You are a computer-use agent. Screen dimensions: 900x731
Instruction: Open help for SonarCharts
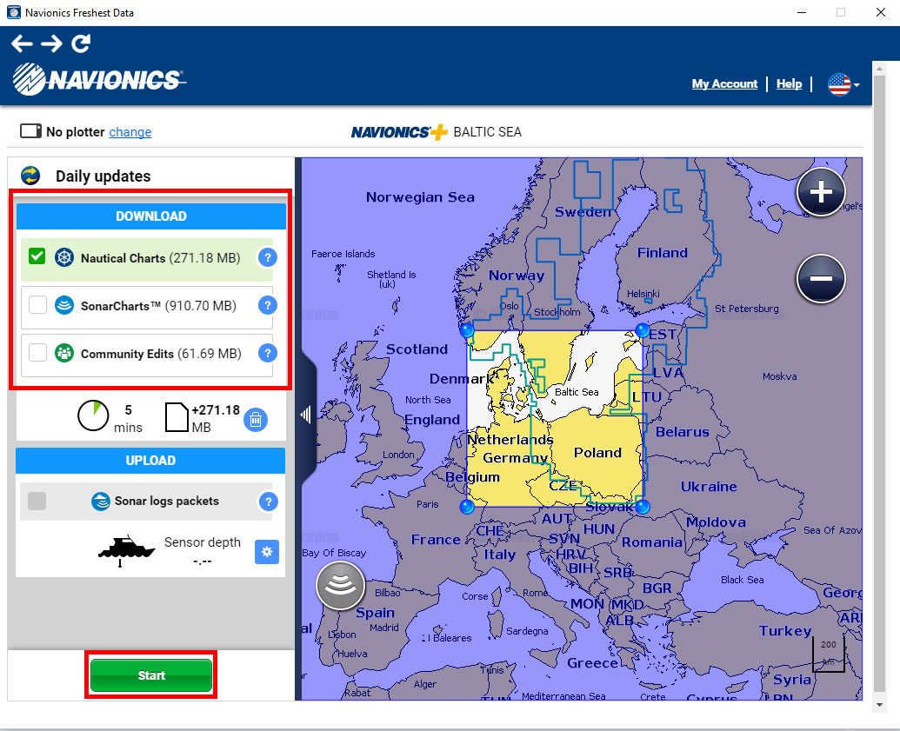pos(268,305)
